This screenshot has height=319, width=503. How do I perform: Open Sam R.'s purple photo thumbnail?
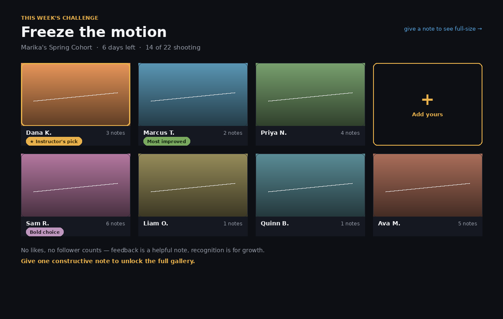pyautogui.click(x=75, y=185)
